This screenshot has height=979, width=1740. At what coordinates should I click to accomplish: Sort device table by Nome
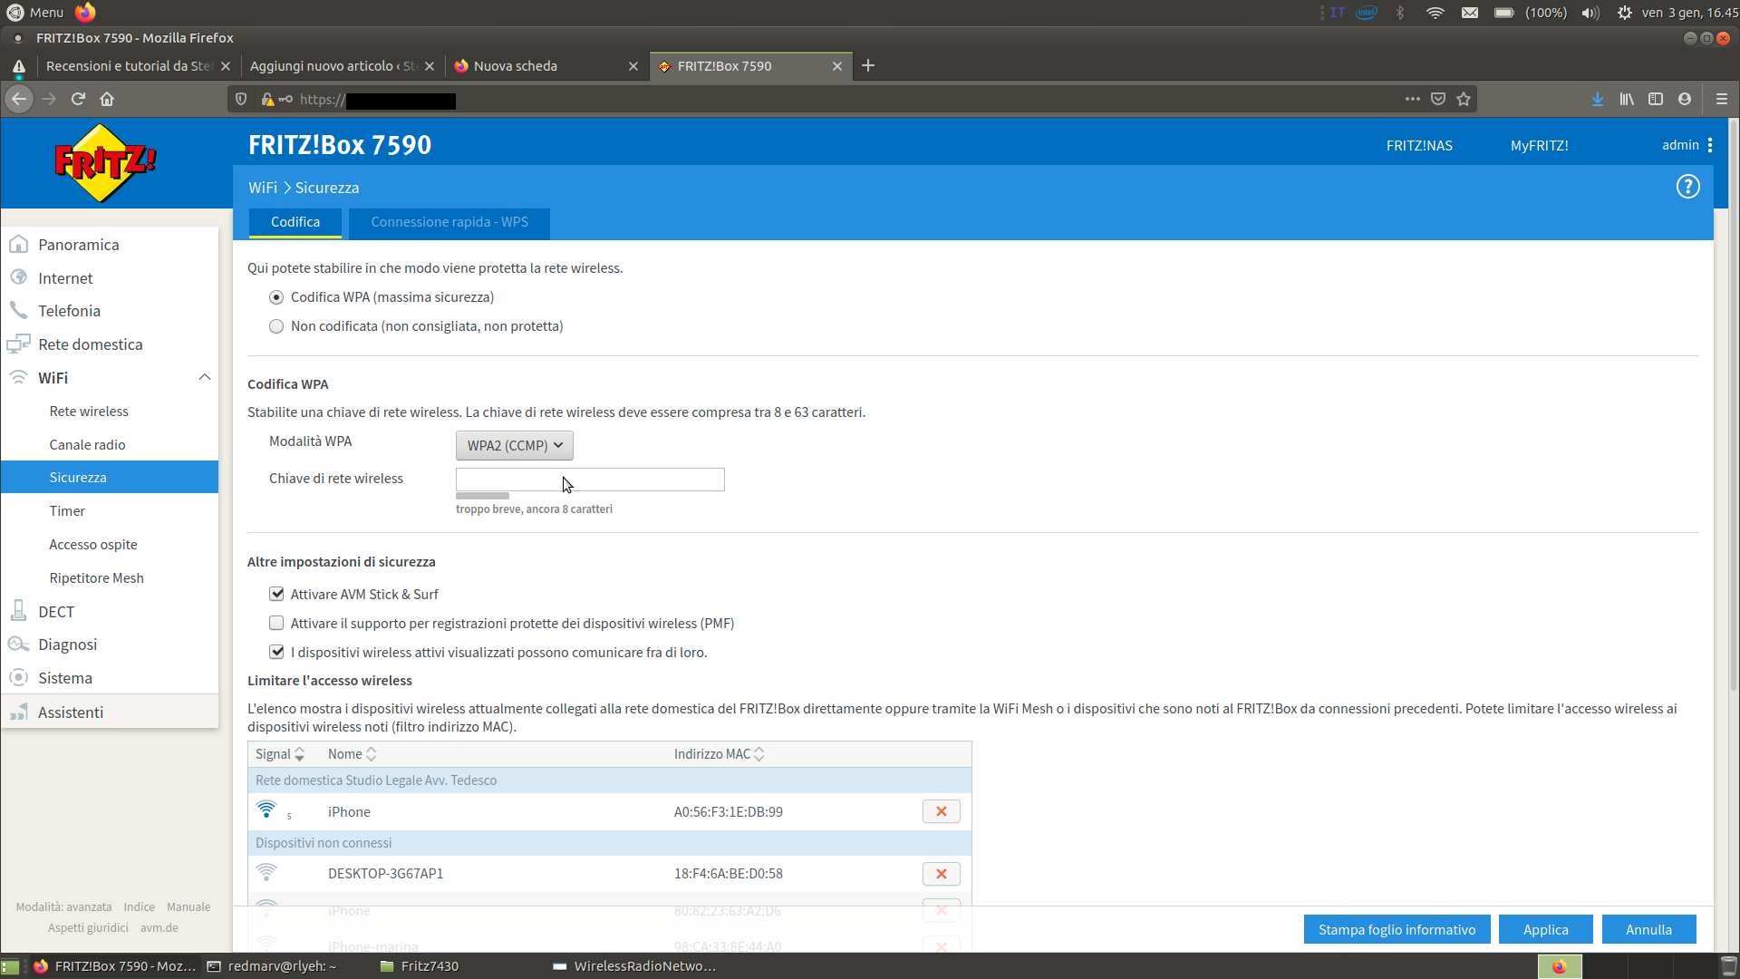click(352, 754)
